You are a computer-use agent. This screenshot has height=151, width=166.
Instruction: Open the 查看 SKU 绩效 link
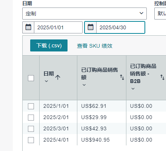click(x=95, y=46)
